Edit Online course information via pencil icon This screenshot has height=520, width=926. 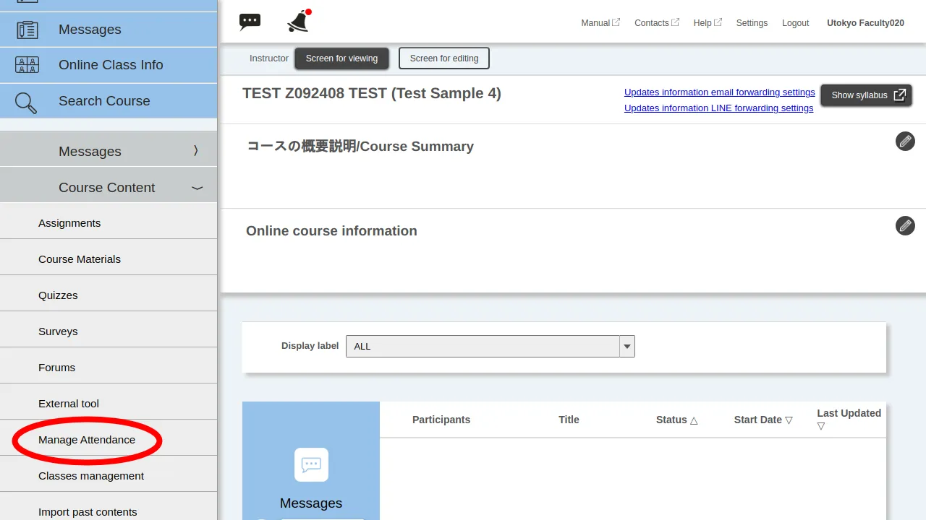[905, 225]
